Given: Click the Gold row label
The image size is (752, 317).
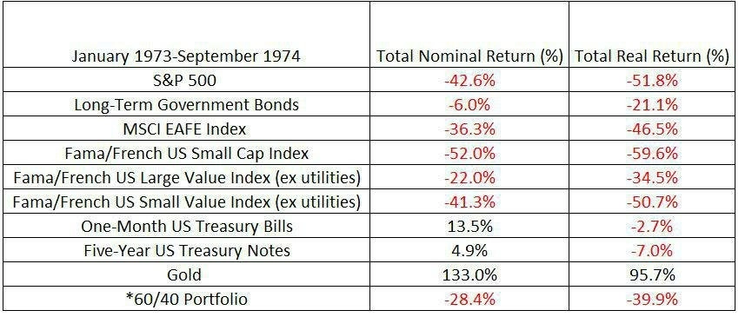Looking at the screenshot, I should point(186,274).
